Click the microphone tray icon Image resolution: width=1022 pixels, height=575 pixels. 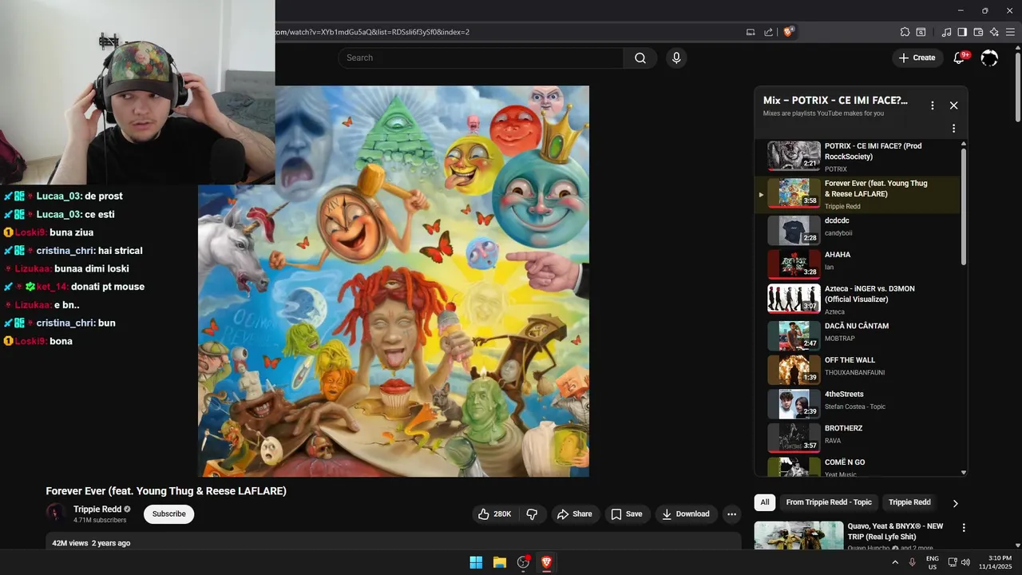coord(912,562)
